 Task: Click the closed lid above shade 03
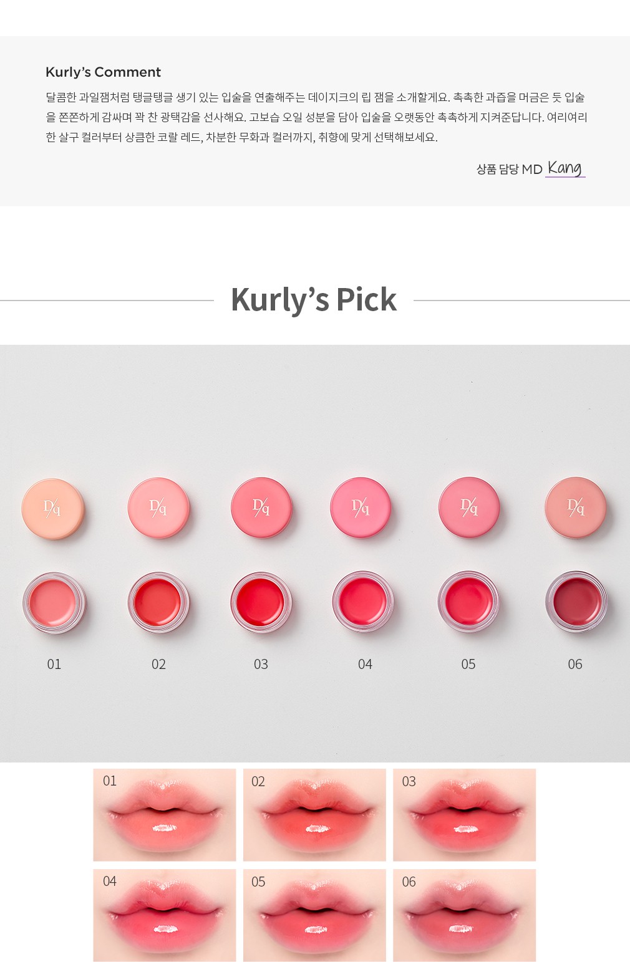click(261, 507)
